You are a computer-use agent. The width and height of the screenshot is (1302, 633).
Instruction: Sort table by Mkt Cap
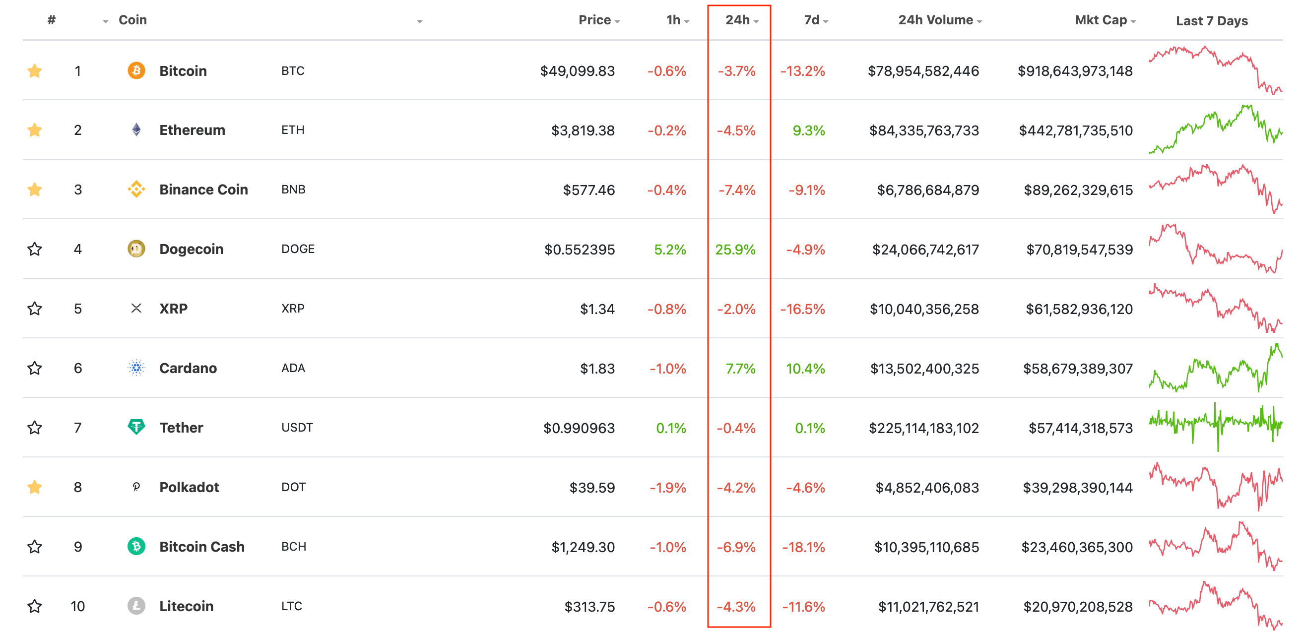point(1105,20)
